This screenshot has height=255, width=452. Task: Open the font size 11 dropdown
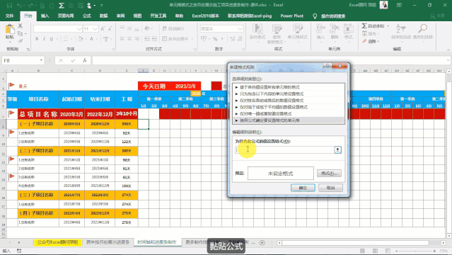tap(95, 28)
